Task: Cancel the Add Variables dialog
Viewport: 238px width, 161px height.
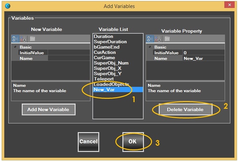Action: tap(88, 141)
